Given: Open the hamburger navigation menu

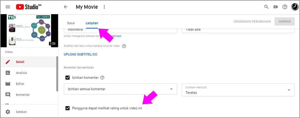Looking at the screenshot, I should 8,7.
